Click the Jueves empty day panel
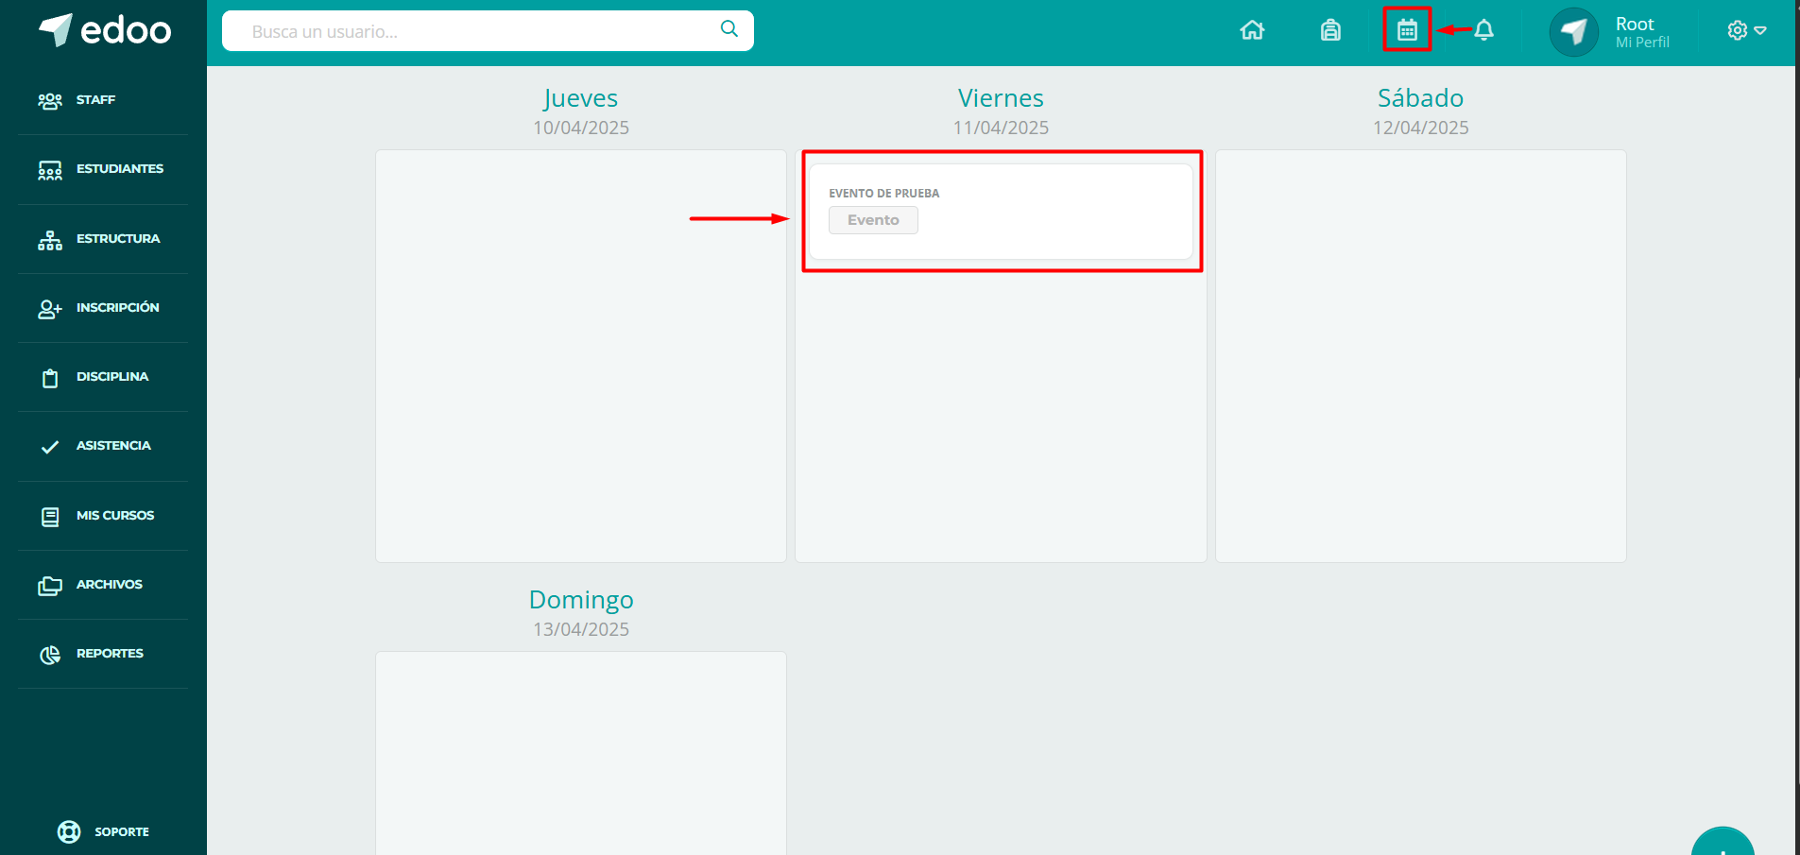The height and width of the screenshot is (855, 1800). 581,356
